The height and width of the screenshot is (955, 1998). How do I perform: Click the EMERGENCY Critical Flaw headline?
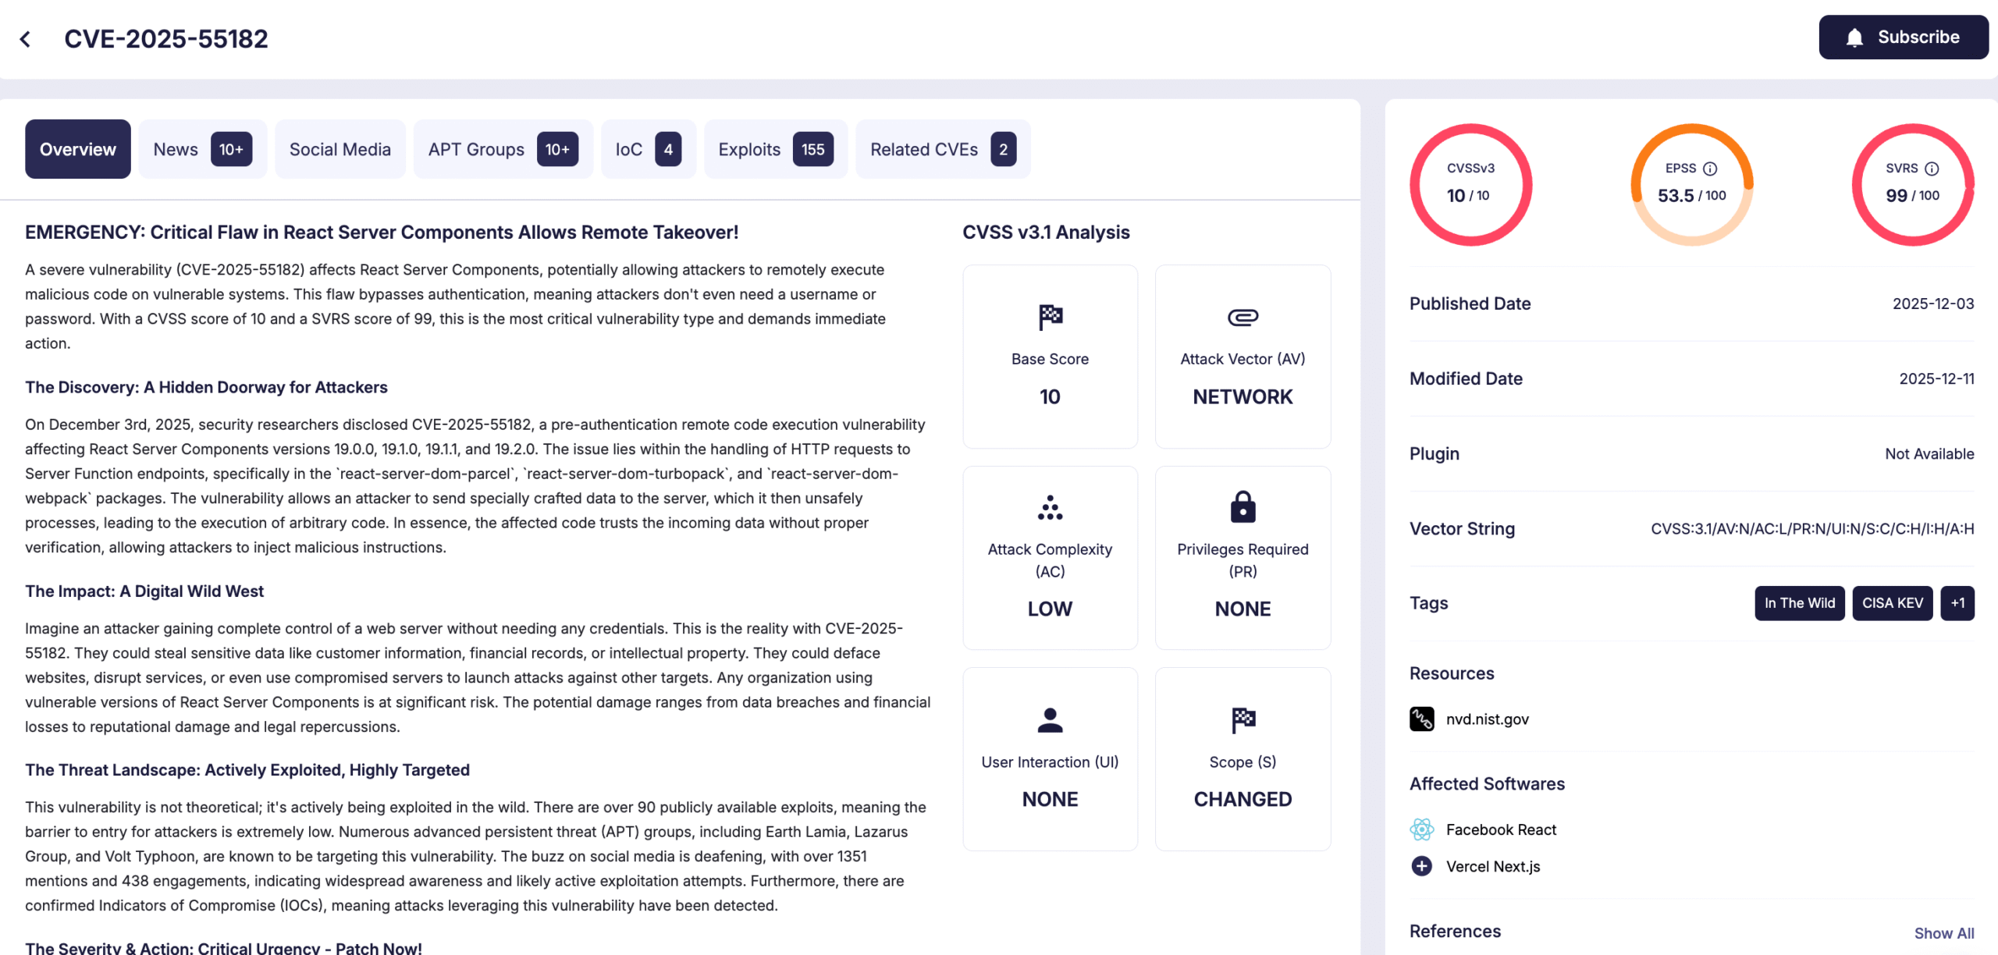point(382,233)
